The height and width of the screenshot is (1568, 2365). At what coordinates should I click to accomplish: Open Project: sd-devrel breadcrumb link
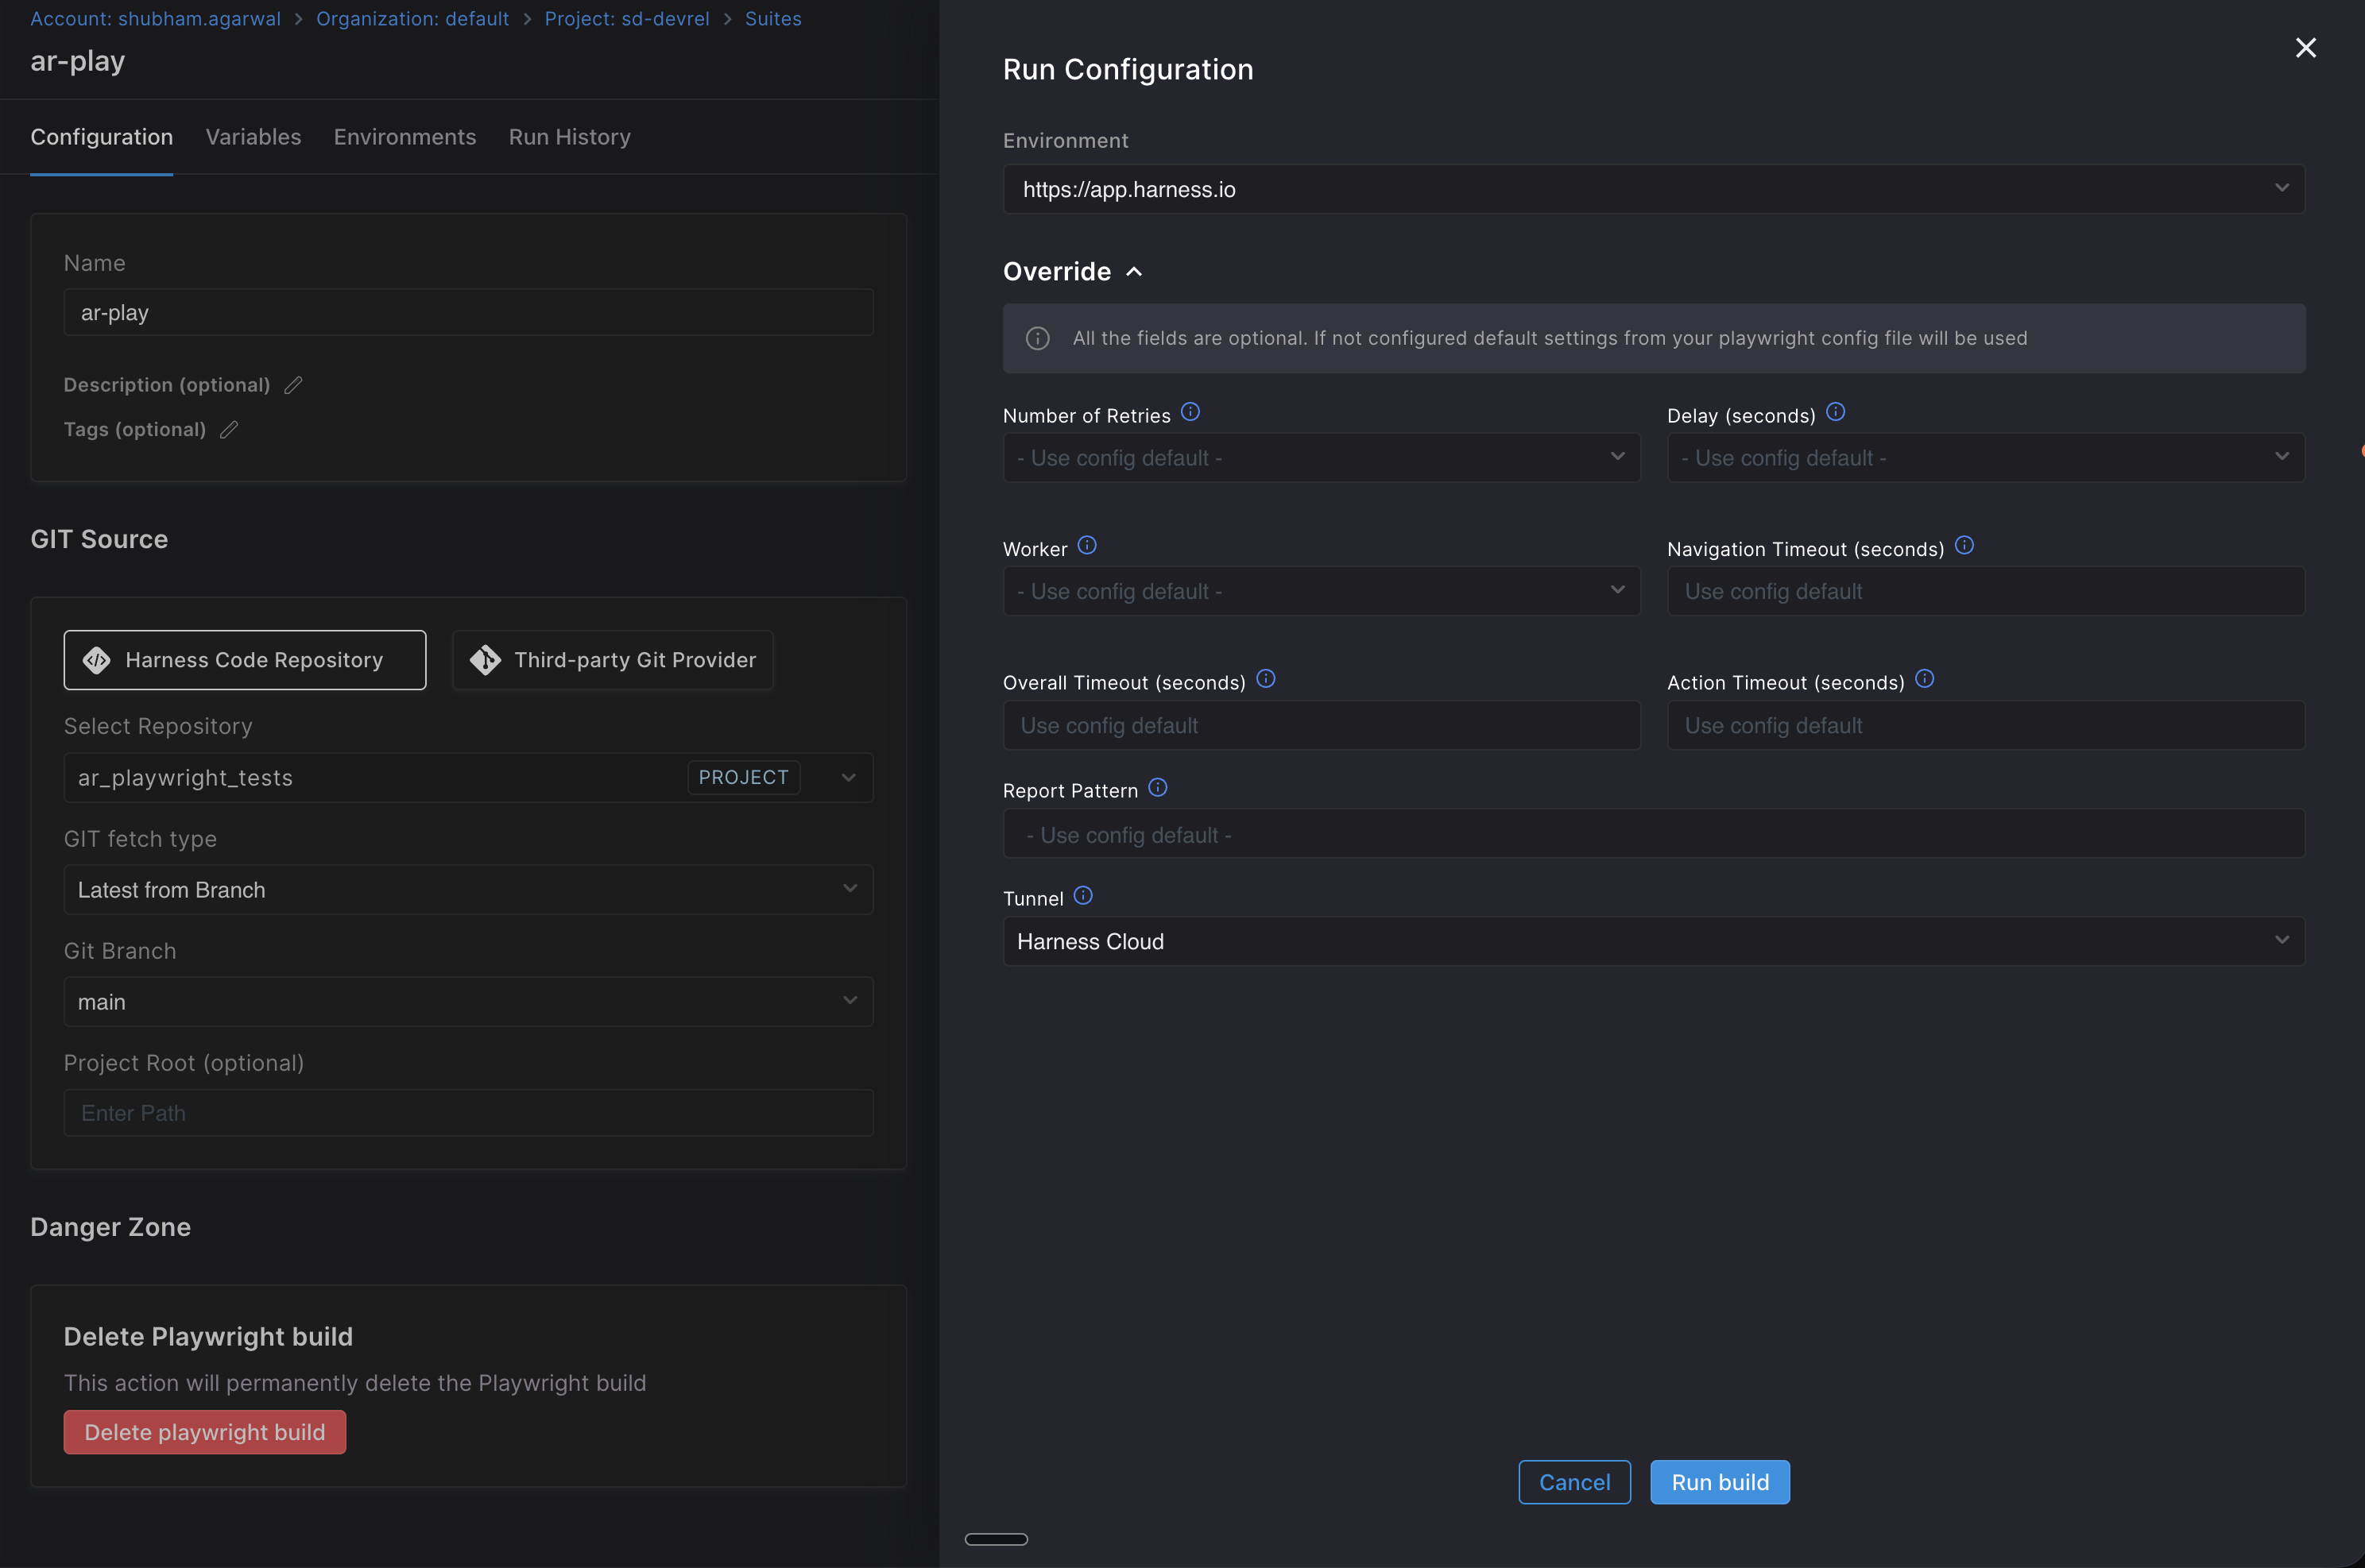(626, 19)
